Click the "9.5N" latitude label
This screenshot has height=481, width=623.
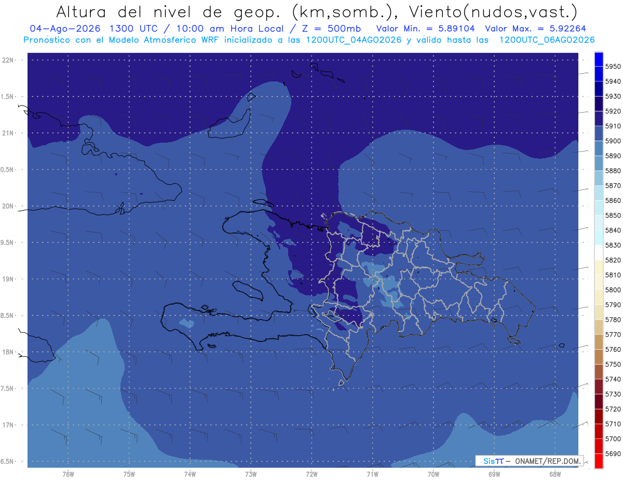8,243
